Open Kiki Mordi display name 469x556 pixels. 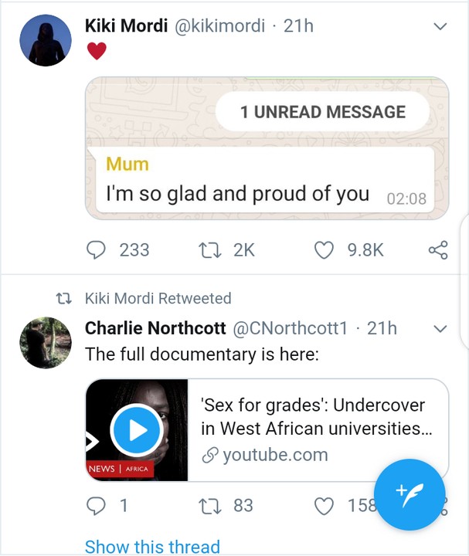127,26
